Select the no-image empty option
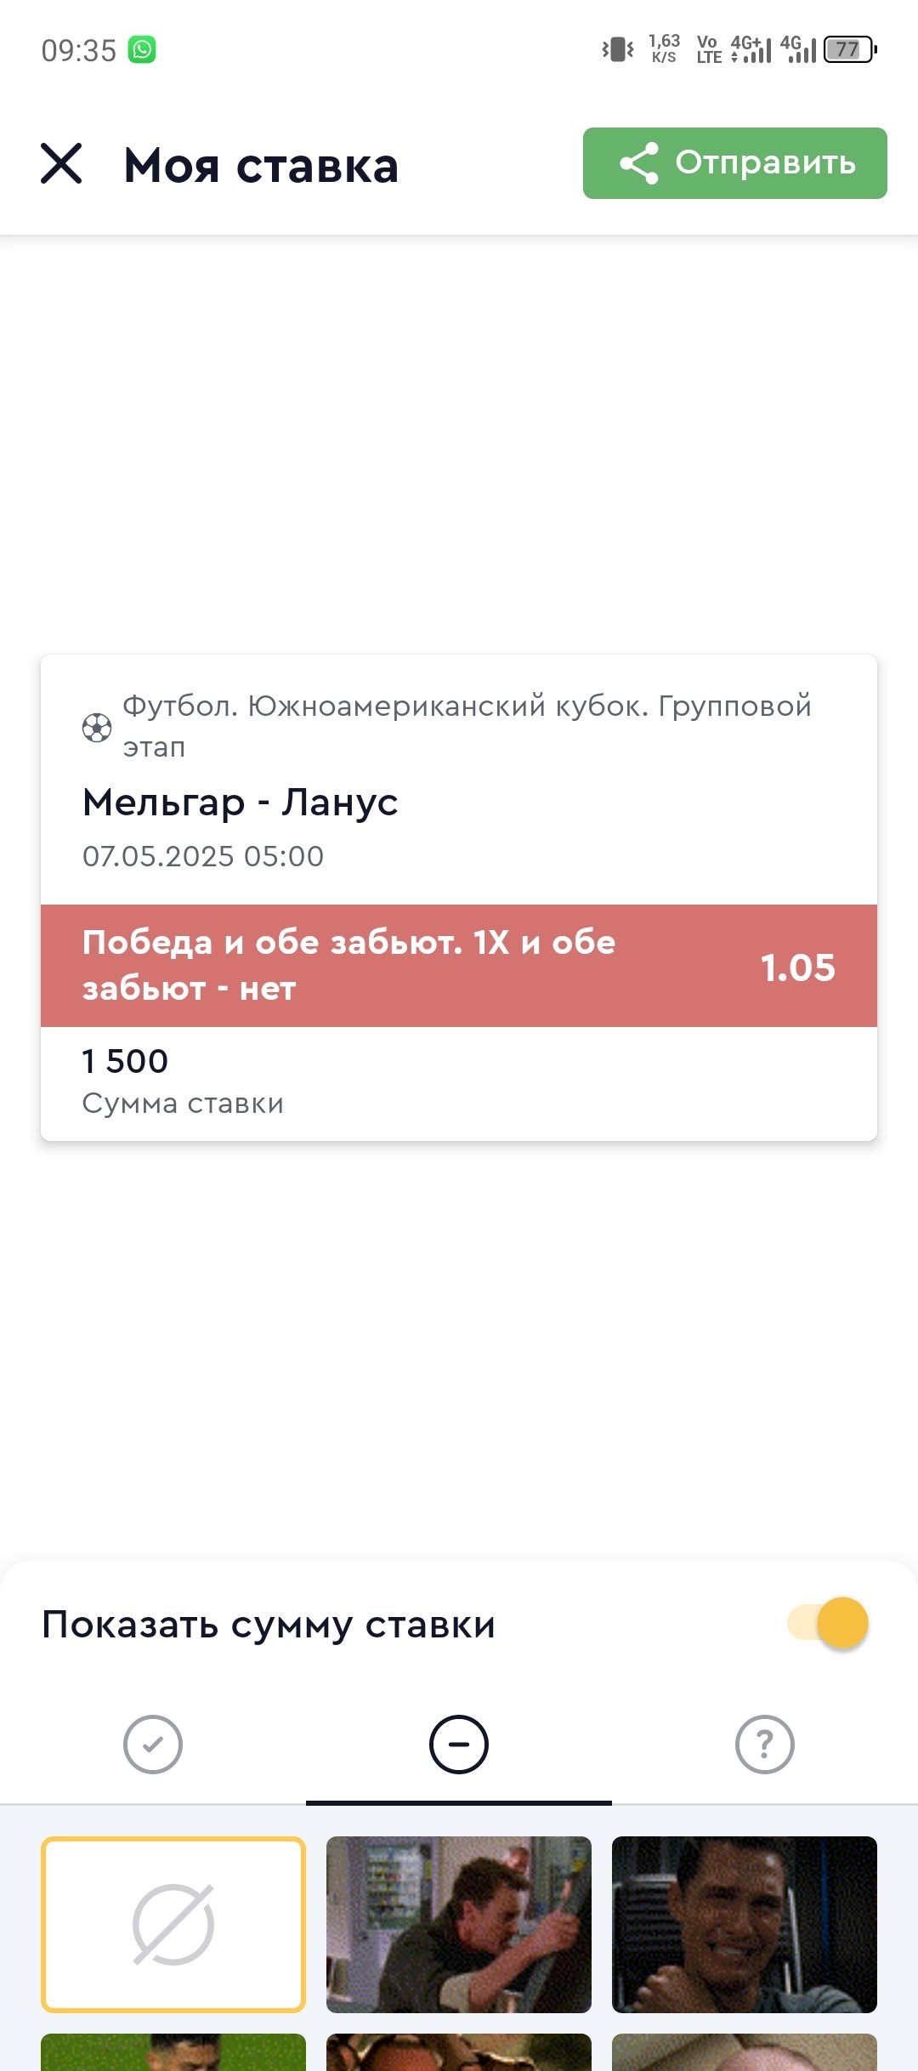Image resolution: width=918 pixels, height=2071 pixels. 173,1925
